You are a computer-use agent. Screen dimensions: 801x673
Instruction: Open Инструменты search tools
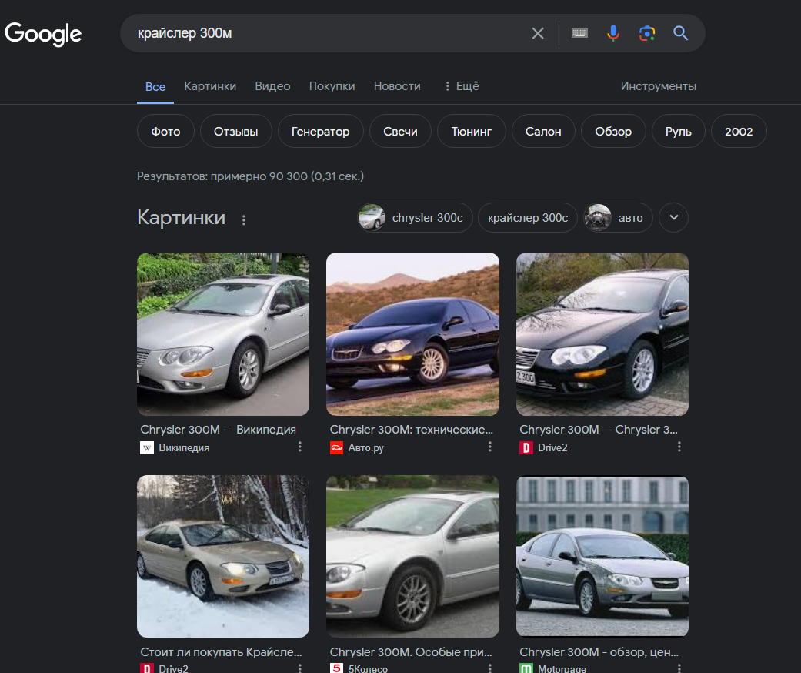(658, 86)
